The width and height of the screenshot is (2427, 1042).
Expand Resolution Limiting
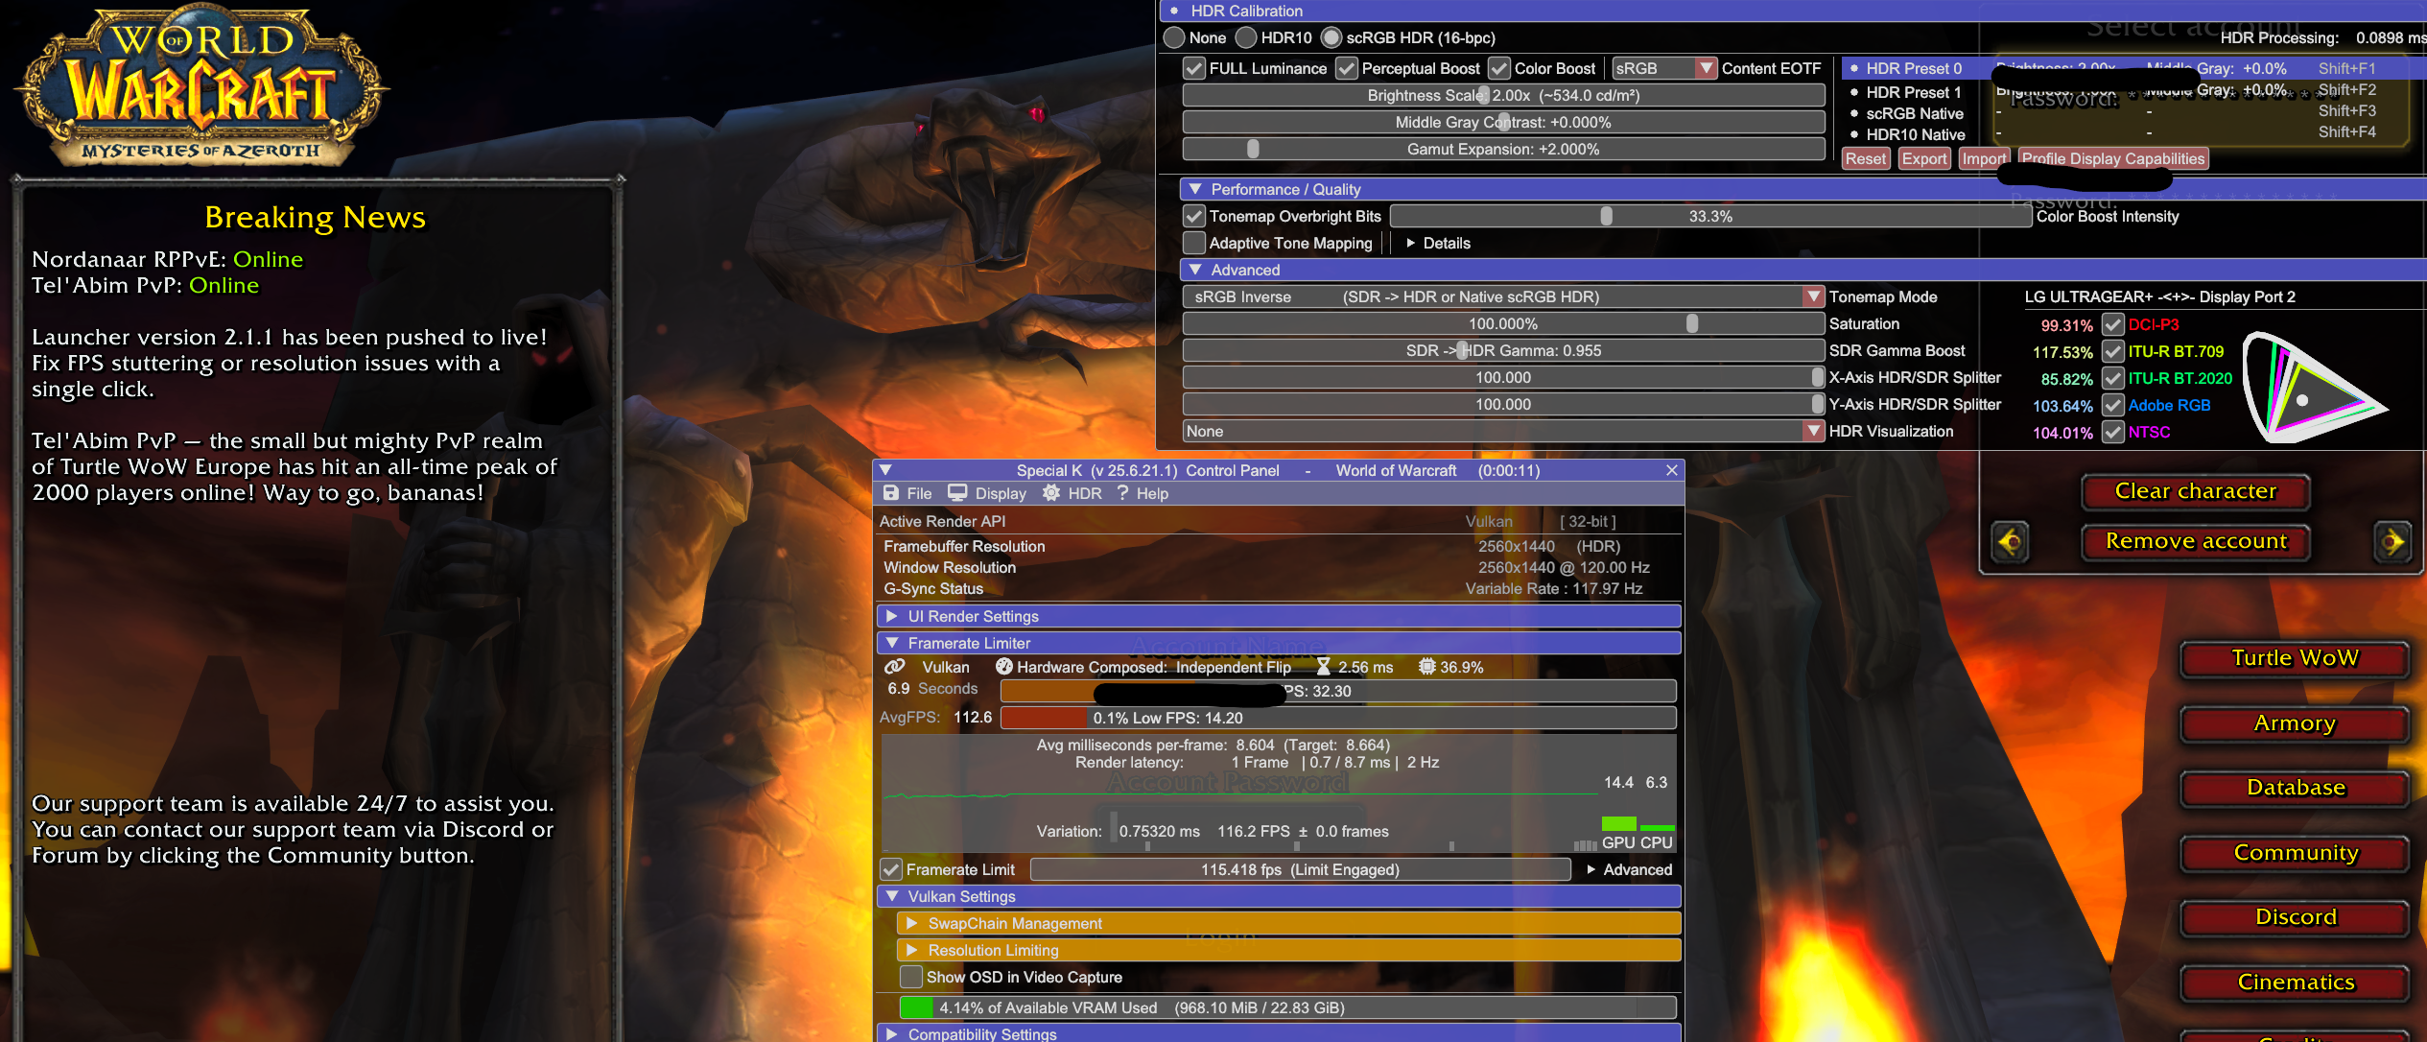912,950
